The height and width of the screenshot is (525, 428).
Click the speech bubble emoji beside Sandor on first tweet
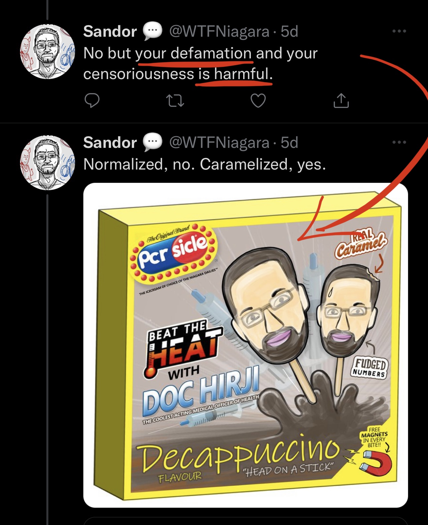point(152,32)
